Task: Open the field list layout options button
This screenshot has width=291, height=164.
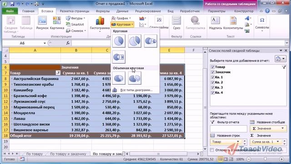Action: (280, 59)
